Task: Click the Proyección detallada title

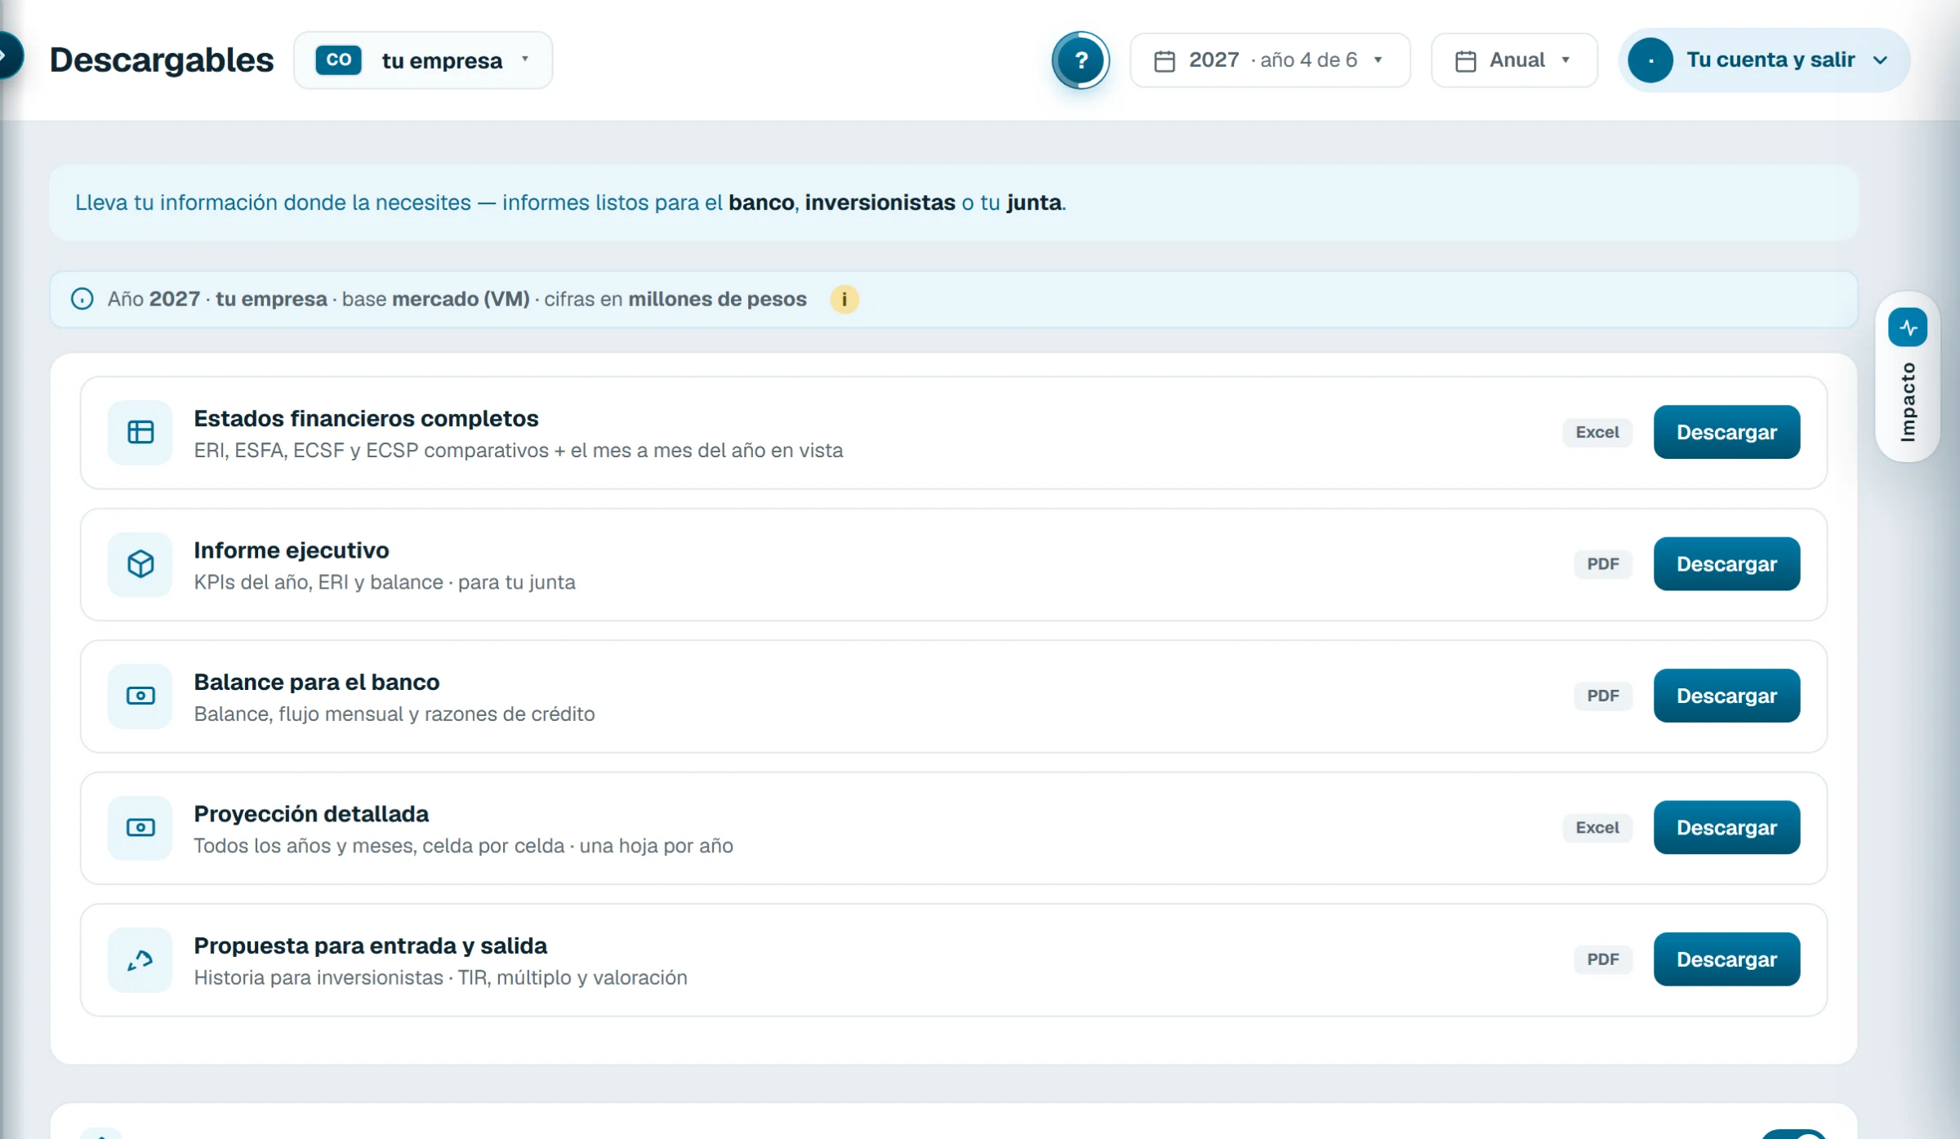Action: 311,814
